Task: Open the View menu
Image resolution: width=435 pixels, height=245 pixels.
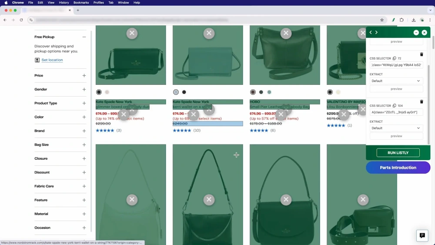Action: (51, 3)
